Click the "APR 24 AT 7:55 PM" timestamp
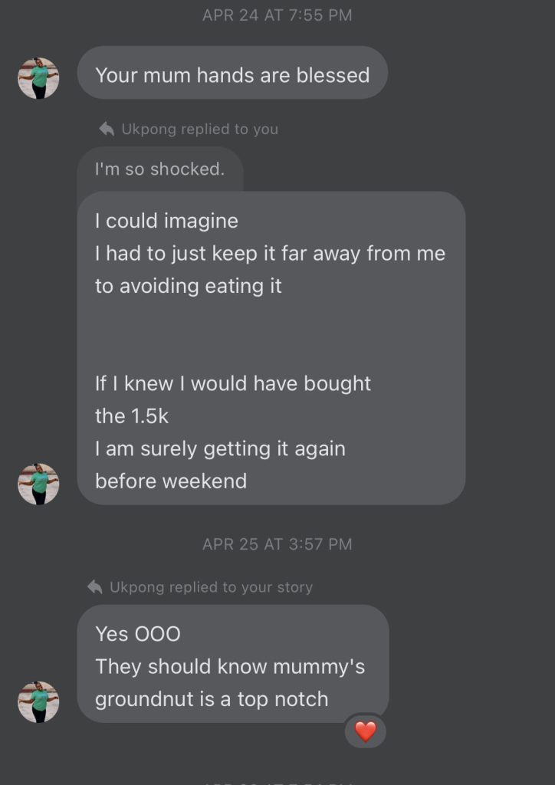 pyautogui.click(x=277, y=15)
